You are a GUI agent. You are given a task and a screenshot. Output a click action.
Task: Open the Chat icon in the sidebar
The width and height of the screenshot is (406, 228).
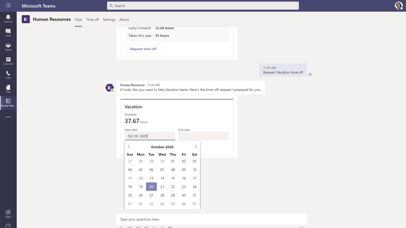click(x=8, y=32)
